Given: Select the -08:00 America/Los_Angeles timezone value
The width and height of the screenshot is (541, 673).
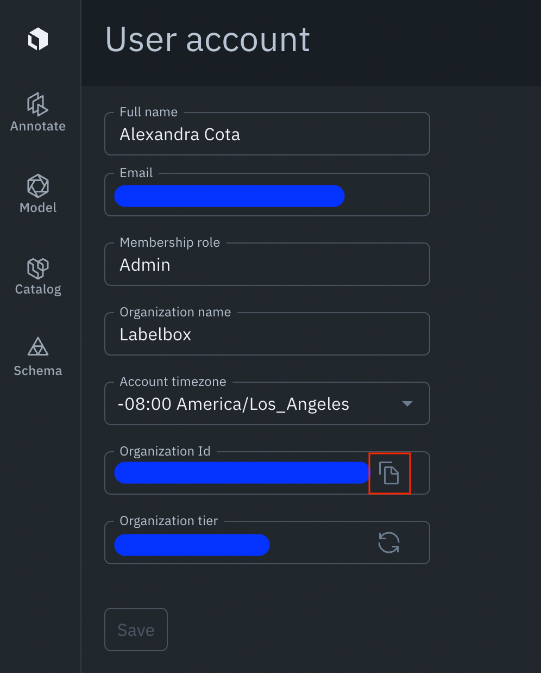Looking at the screenshot, I should [234, 404].
